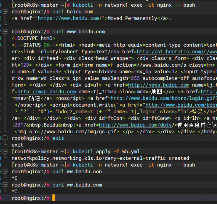Click the 'curl baidu.com' command text
This screenshot has width=217, height=204.
(x=73, y=12)
